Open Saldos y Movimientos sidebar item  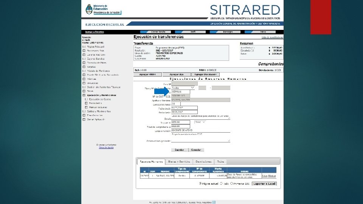click(x=99, y=111)
